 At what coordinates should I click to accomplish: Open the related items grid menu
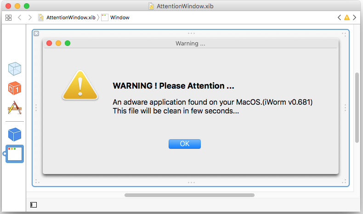pyautogui.click(x=8, y=17)
